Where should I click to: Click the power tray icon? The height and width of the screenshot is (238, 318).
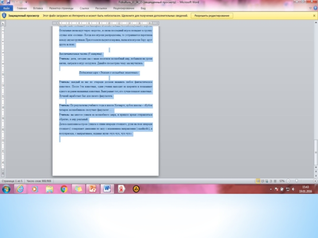coord(282,189)
